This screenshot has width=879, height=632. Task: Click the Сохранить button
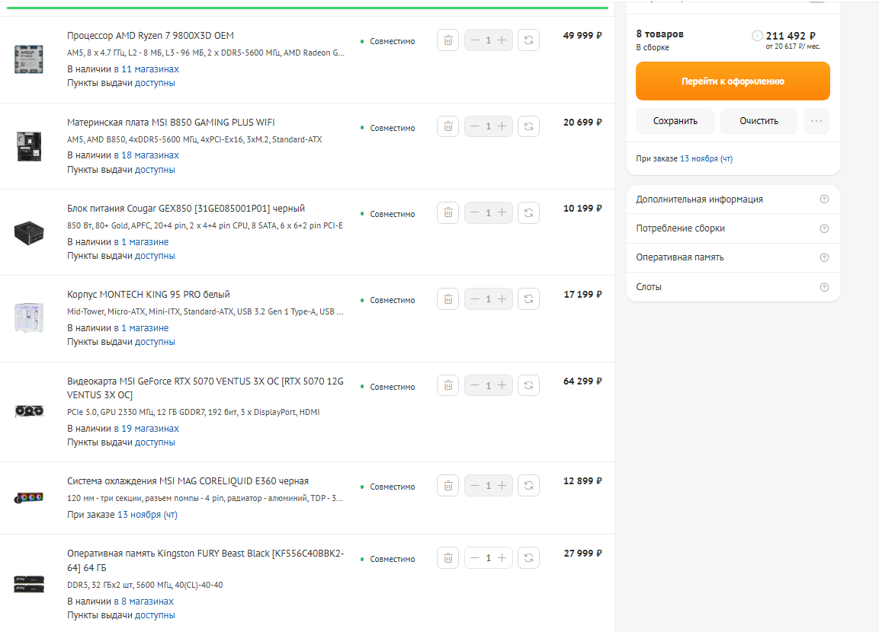point(675,121)
